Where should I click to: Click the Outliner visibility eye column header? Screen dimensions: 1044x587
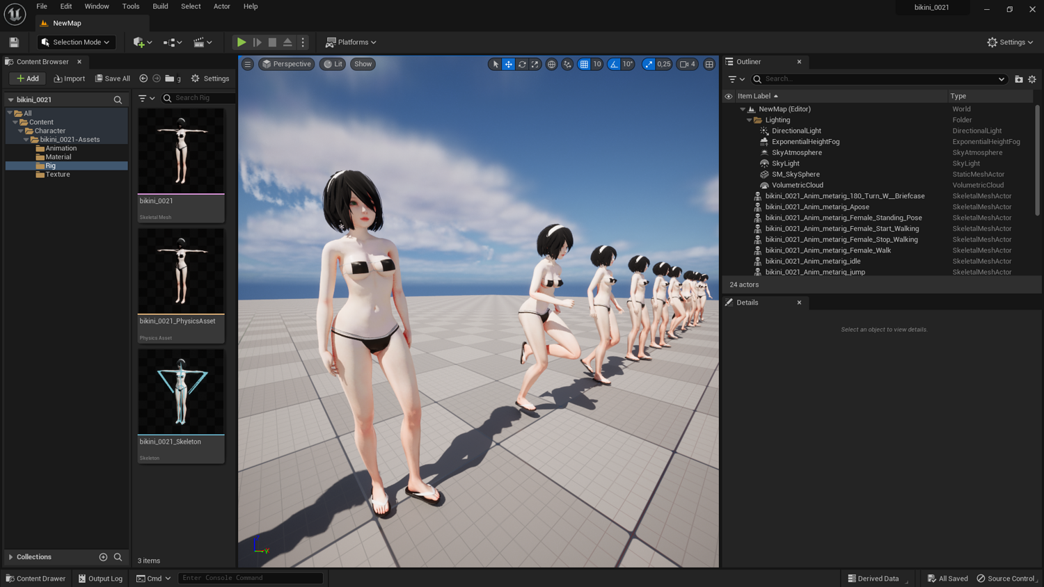[729, 97]
